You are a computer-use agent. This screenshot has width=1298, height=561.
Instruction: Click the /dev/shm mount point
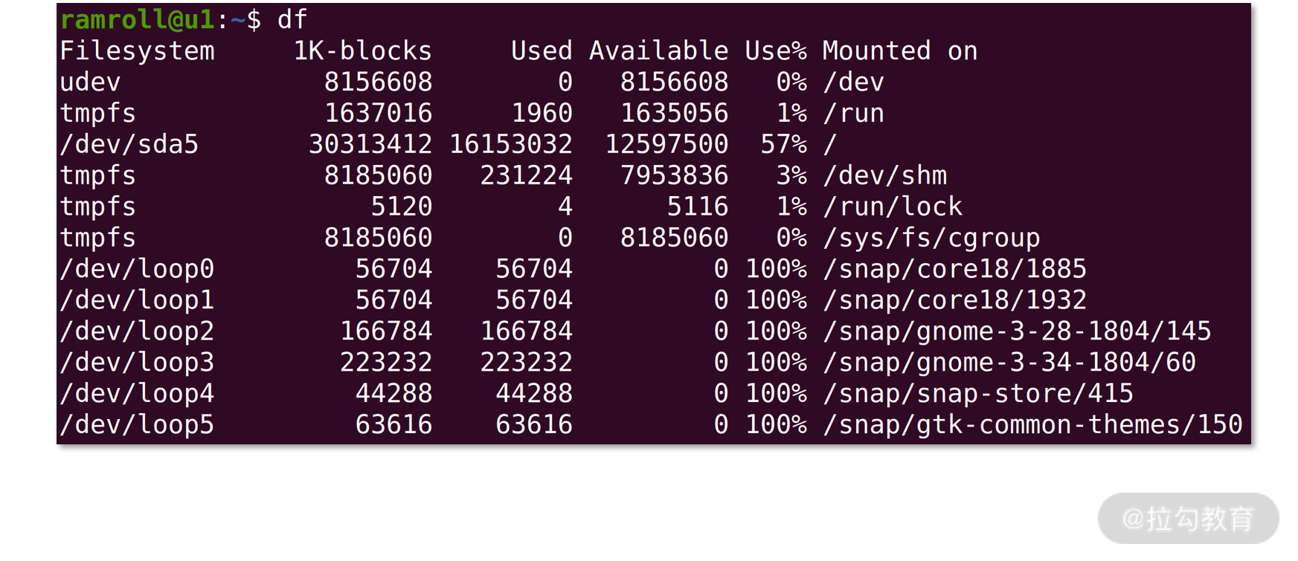884,175
